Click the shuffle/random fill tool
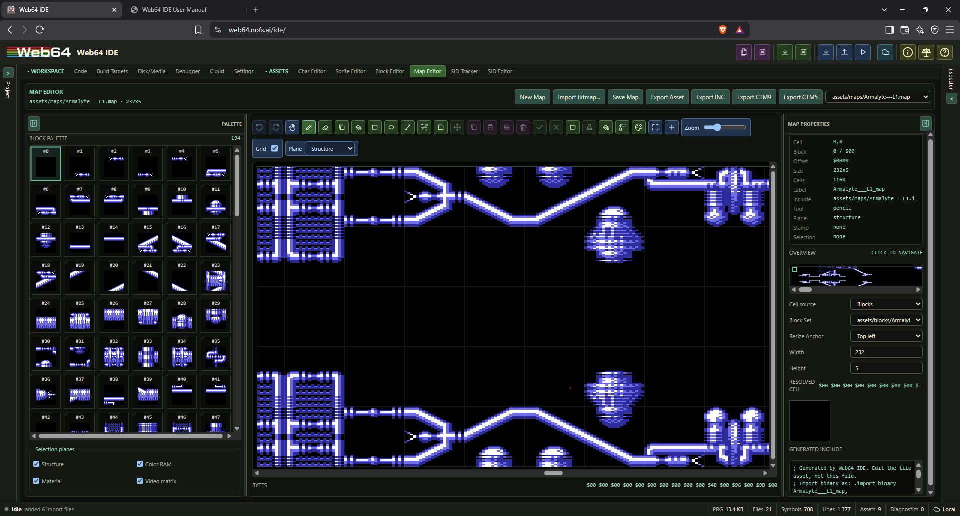960x516 pixels. 424,127
